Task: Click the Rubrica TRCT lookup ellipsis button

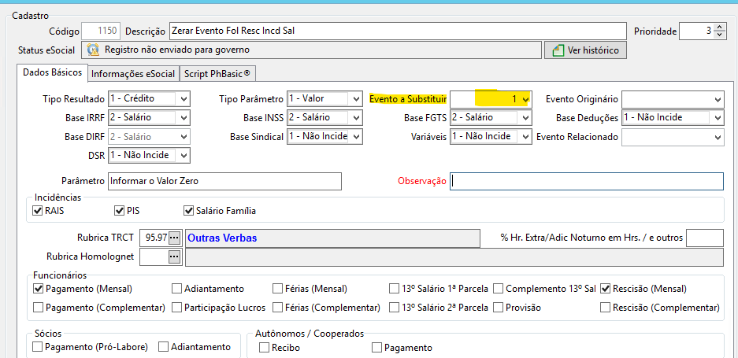Action: (x=174, y=238)
